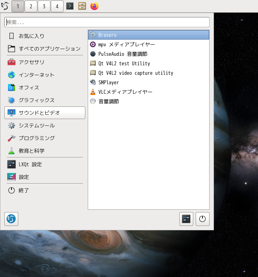
Task: Launch Qt V4L2 test Utility
Action: click(x=124, y=63)
